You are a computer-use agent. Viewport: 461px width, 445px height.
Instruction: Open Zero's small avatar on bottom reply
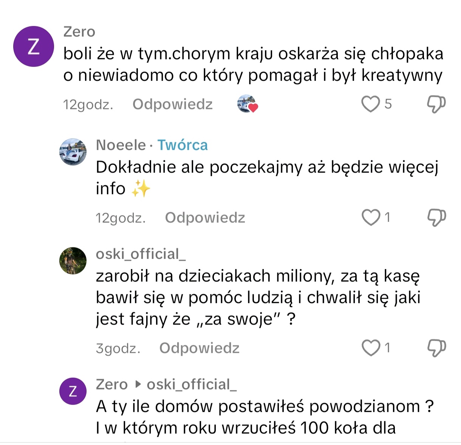73,391
